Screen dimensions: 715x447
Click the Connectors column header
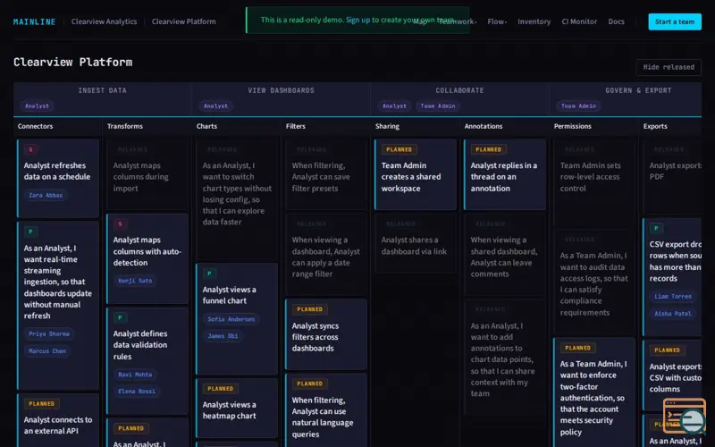click(35, 126)
